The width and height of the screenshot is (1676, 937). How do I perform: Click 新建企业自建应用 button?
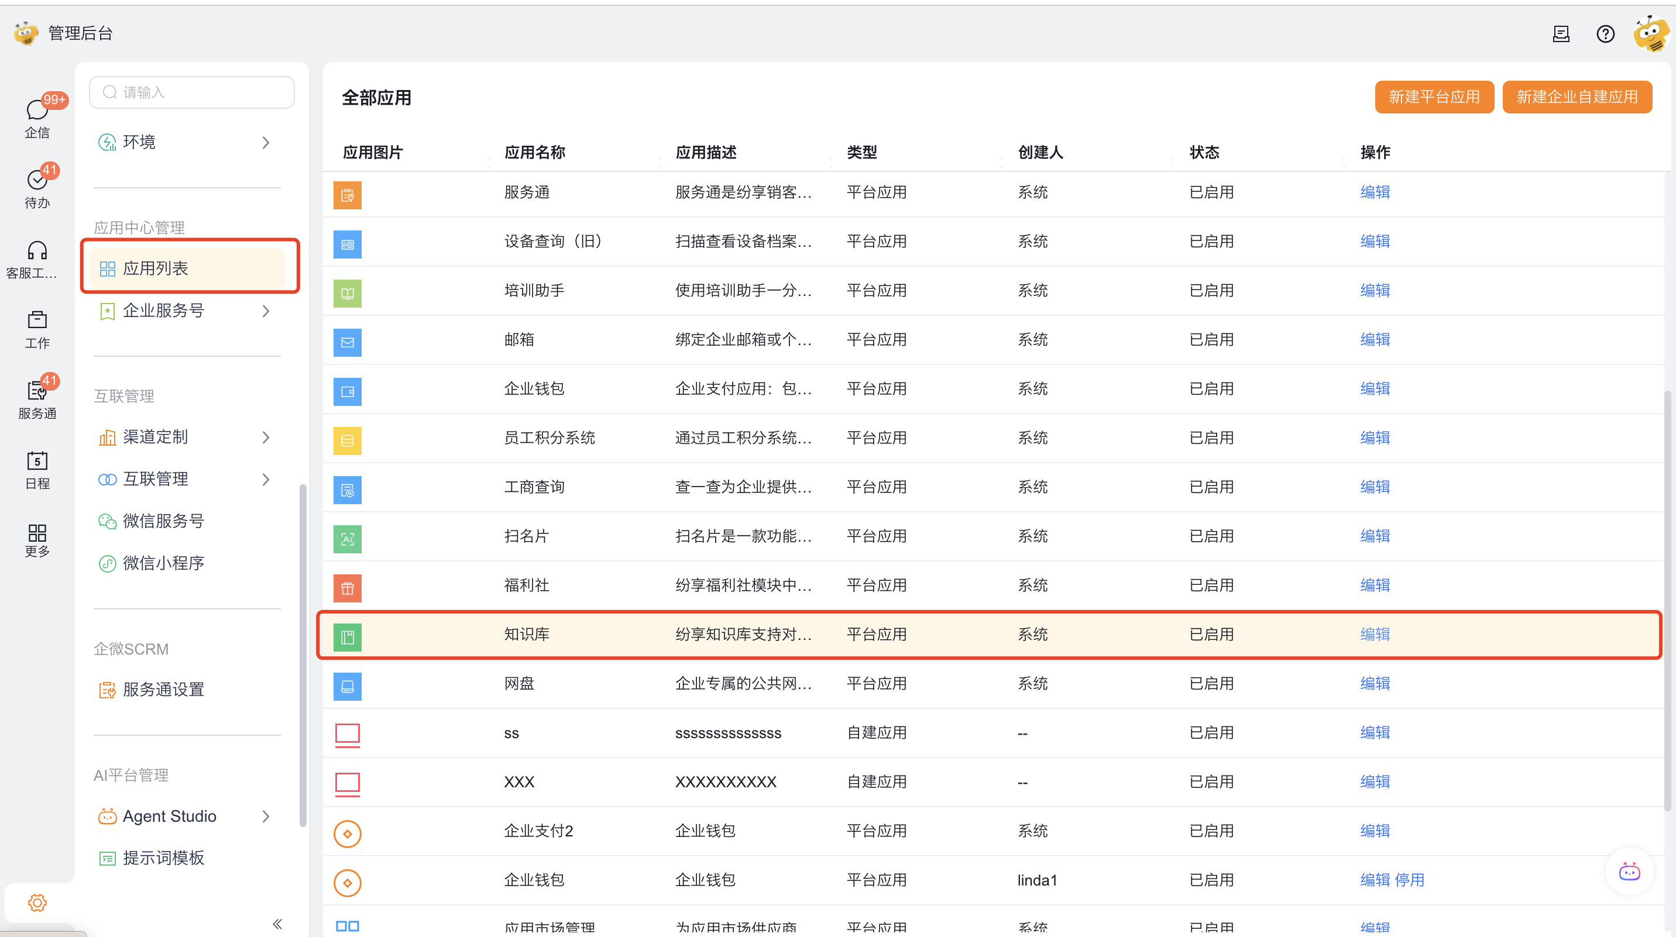pos(1577,97)
